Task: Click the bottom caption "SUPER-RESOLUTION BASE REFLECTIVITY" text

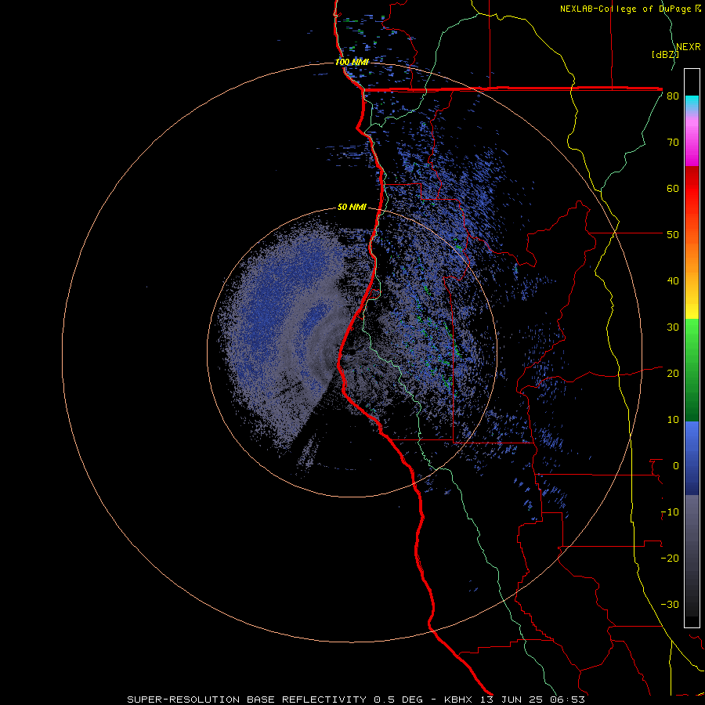Action: pyautogui.click(x=247, y=700)
